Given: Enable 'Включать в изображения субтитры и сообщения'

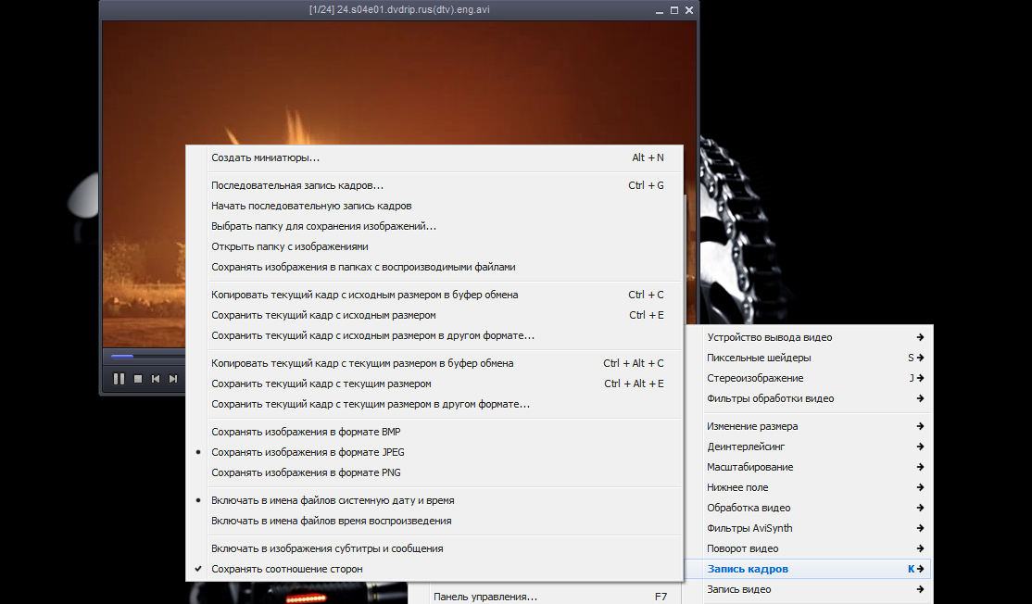Looking at the screenshot, I should click(327, 548).
